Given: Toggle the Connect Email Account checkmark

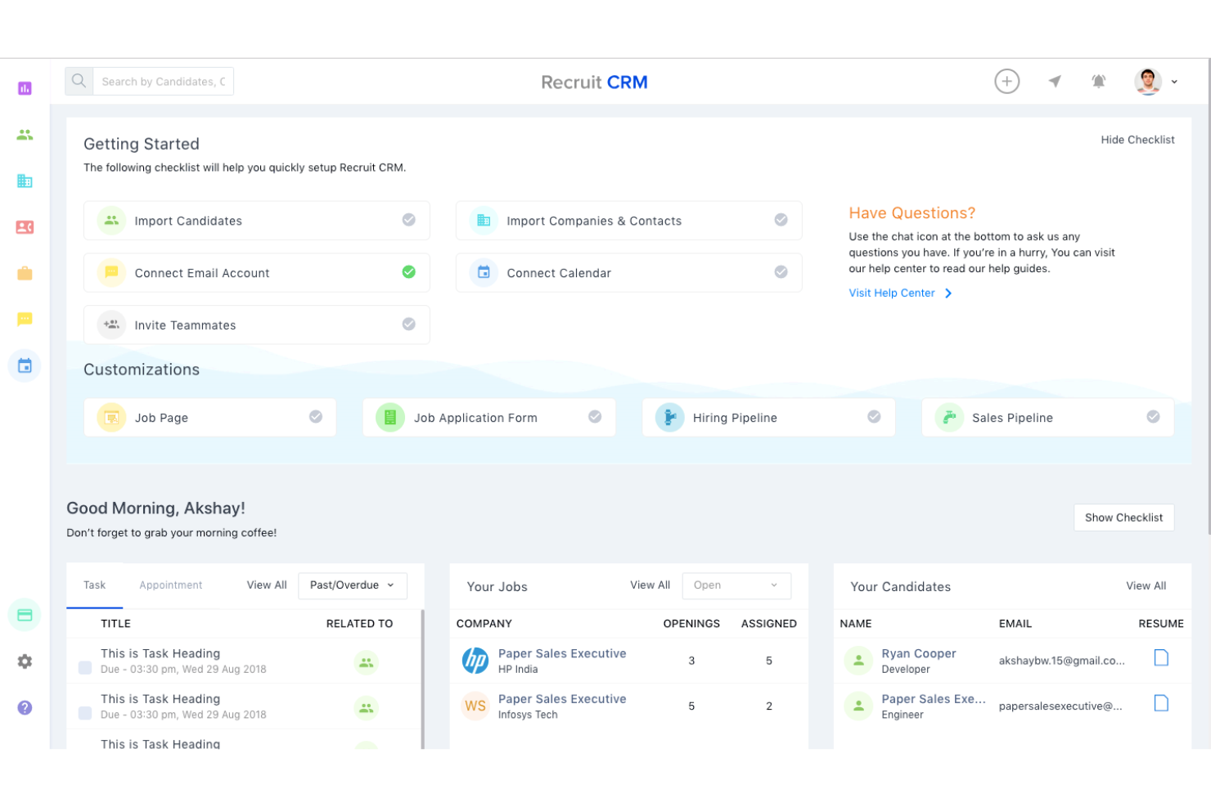Looking at the screenshot, I should 408,272.
